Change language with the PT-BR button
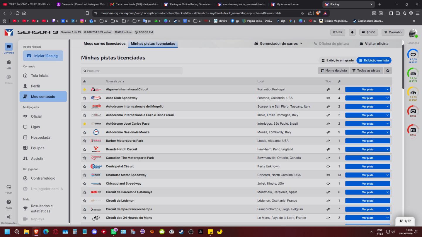422x237 pixels. pos(338,32)
